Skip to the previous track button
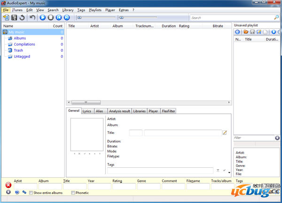The image size is (282, 203). pos(59,17)
